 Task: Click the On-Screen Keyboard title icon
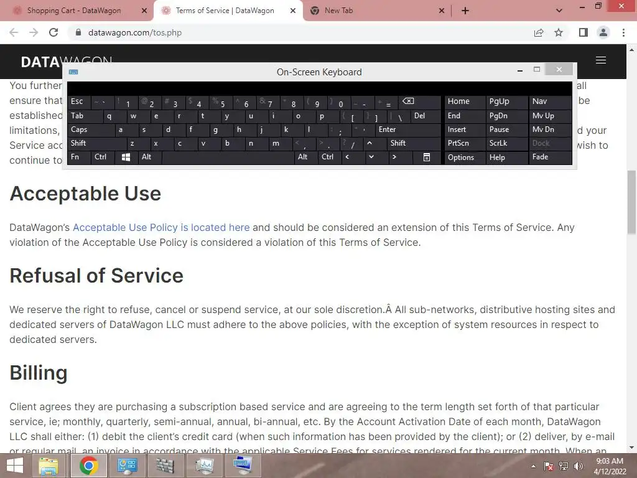73,72
